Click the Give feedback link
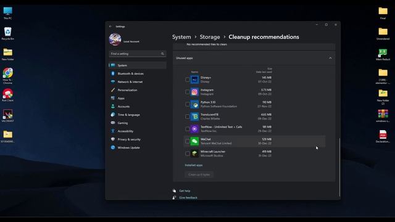Screen dimensions: 395x222 click(x=188, y=197)
